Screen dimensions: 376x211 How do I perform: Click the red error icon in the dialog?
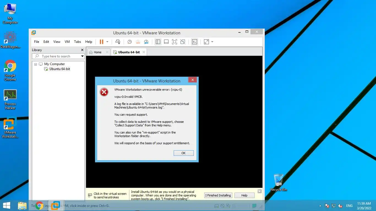click(x=104, y=92)
